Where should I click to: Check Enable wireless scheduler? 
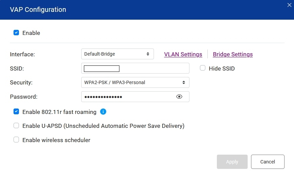click(x=16, y=140)
